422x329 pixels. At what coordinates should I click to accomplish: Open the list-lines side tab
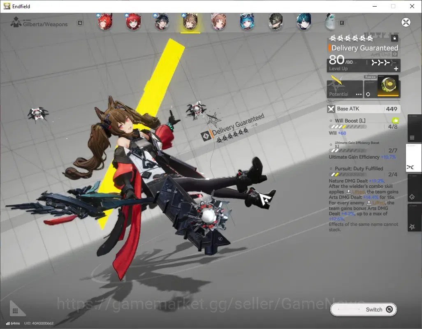pos(414,128)
